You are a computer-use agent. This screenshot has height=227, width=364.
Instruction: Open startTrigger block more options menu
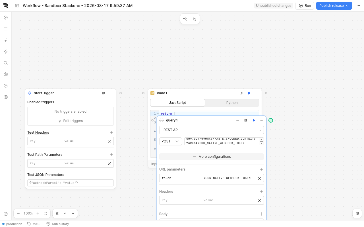(111, 93)
